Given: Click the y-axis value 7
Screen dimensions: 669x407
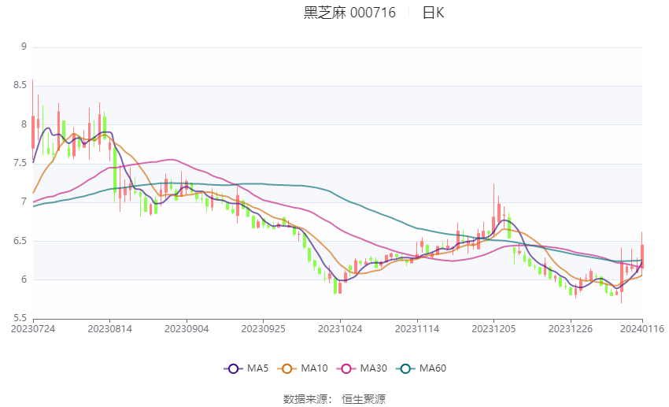Looking at the screenshot, I should [x=24, y=202].
